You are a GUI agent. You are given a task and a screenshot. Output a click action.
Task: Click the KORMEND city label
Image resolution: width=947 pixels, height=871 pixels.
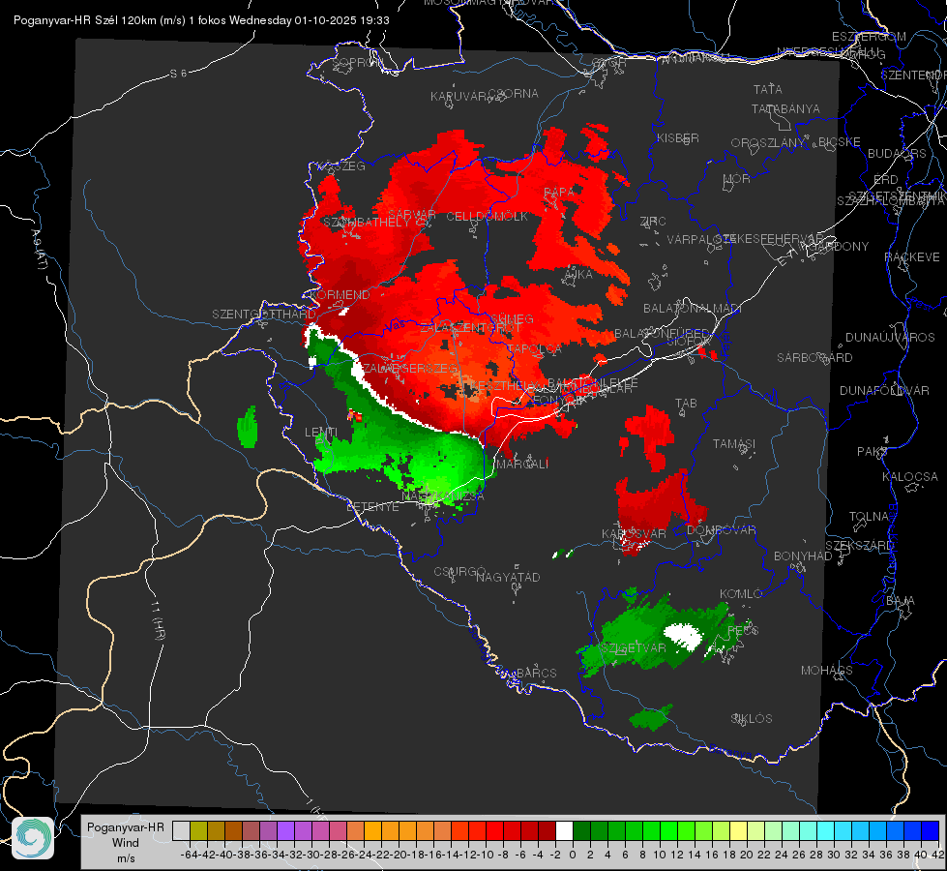tap(339, 295)
